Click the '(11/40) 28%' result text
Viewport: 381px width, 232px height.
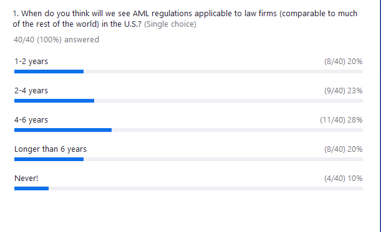point(341,120)
